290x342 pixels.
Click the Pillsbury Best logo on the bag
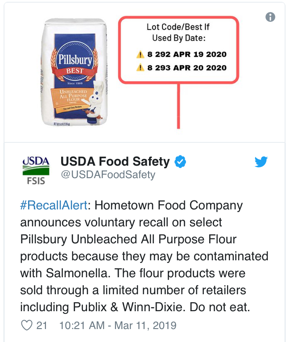[x=75, y=63]
